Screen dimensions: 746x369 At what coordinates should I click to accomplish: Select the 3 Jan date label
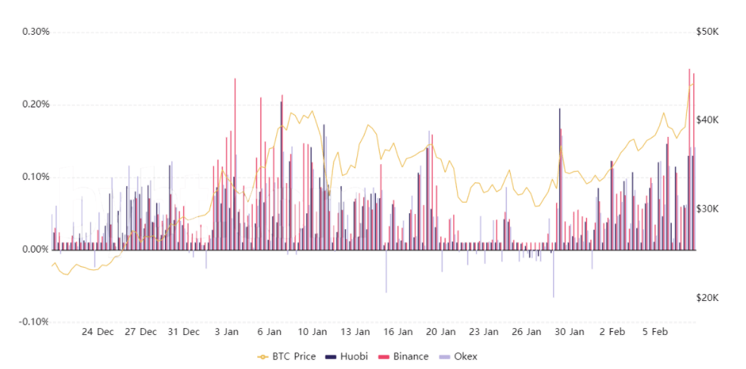click(226, 332)
